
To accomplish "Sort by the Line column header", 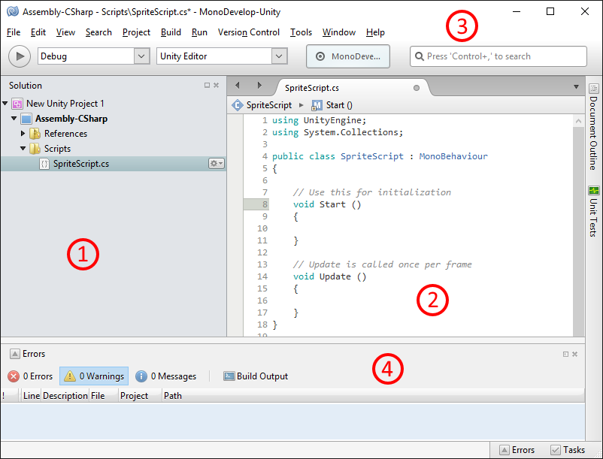I will pyautogui.click(x=31, y=396).
